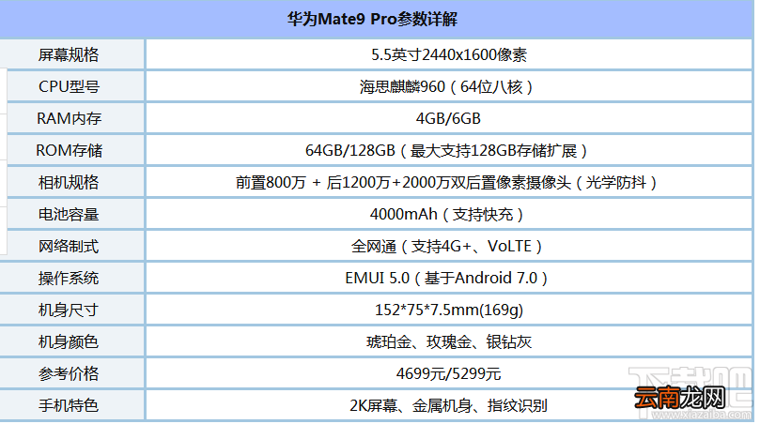The image size is (760, 424).
Task: Click the value 4000mAh（支持快充）
Action: [449, 215]
